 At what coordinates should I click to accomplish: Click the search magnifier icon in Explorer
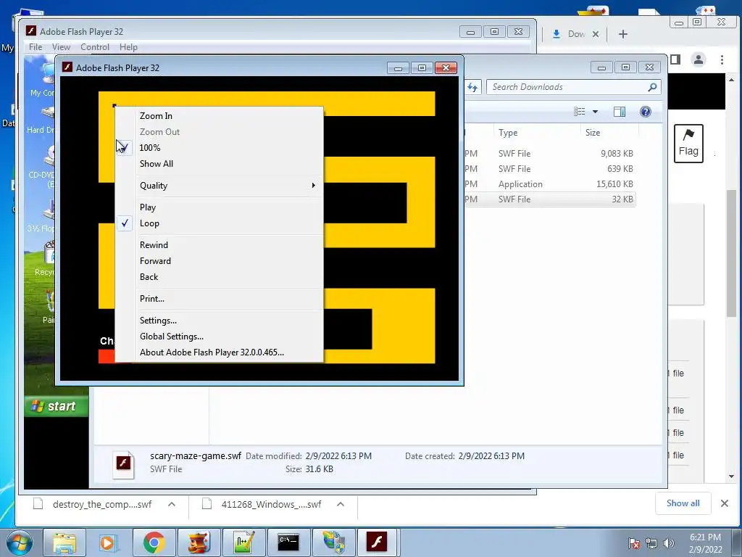652,87
